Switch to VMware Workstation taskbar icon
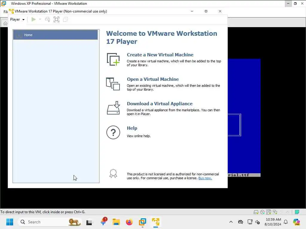 point(143,222)
